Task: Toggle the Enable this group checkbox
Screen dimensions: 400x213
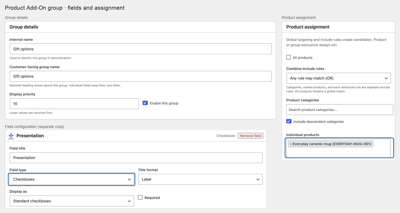Action: 145,103
